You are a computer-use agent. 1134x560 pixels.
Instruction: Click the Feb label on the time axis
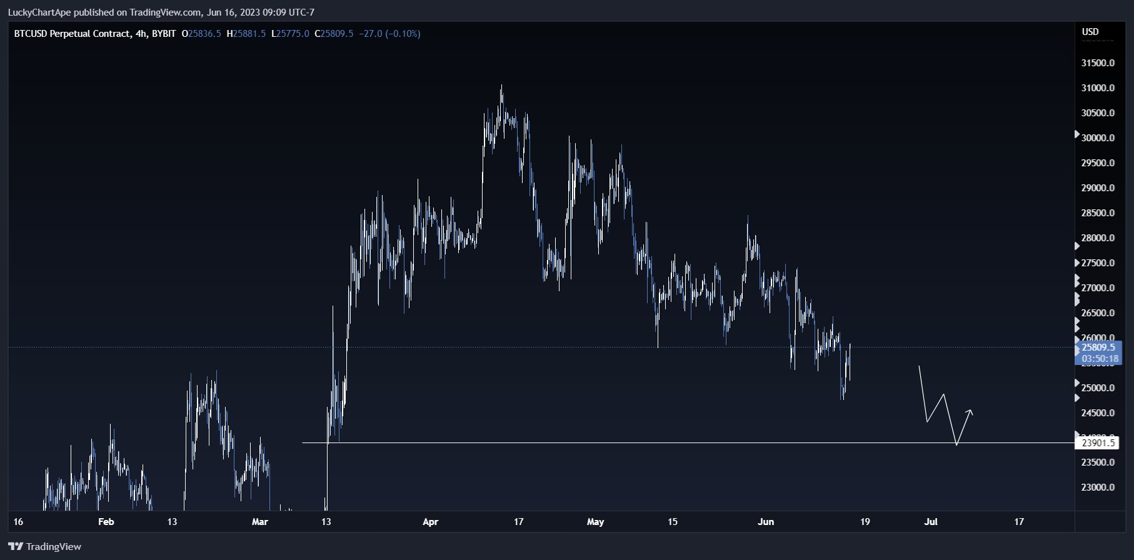point(106,522)
